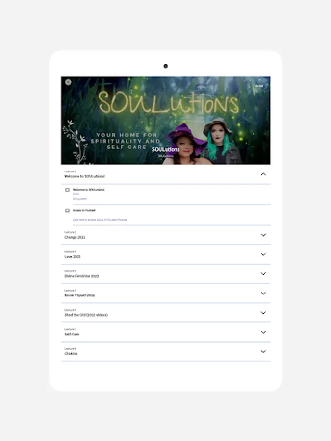
Task: Click the Chakras title text
Action: [71, 353]
